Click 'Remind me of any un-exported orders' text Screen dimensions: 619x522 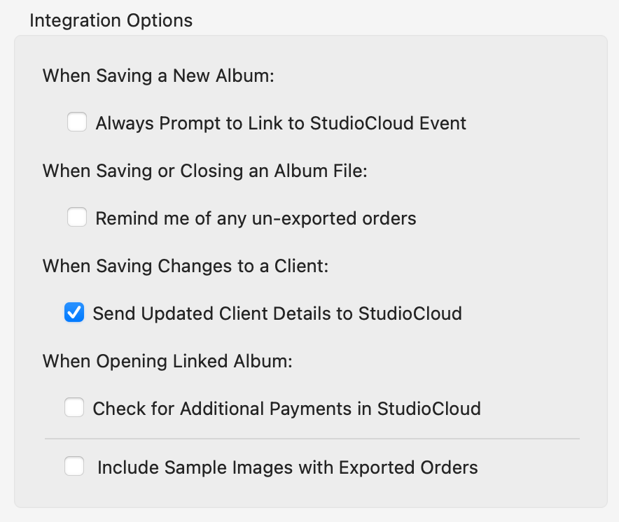256,219
